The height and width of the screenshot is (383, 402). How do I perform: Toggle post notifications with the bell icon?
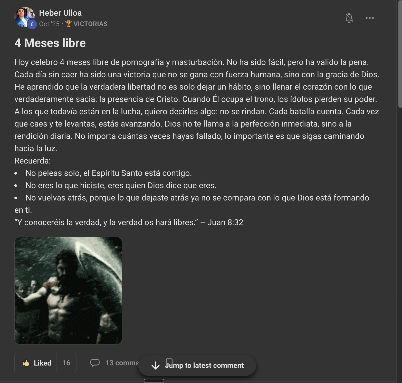point(349,18)
